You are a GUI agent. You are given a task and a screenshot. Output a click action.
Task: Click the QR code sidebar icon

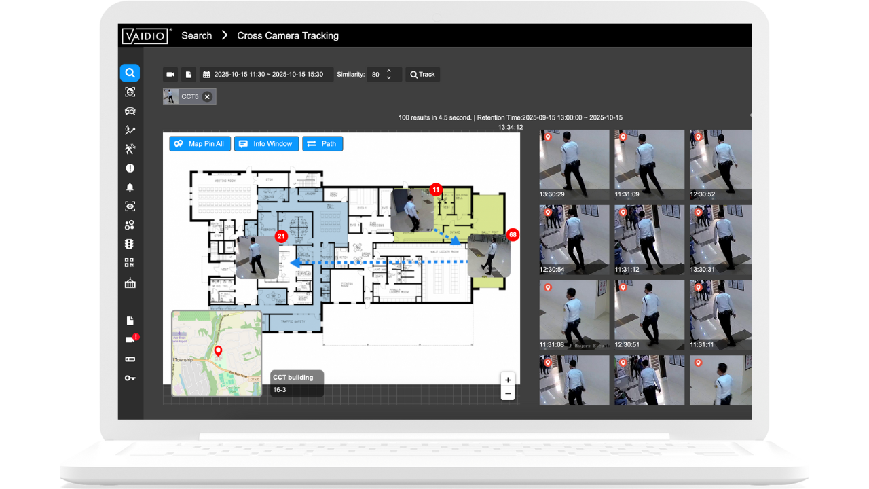130,263
